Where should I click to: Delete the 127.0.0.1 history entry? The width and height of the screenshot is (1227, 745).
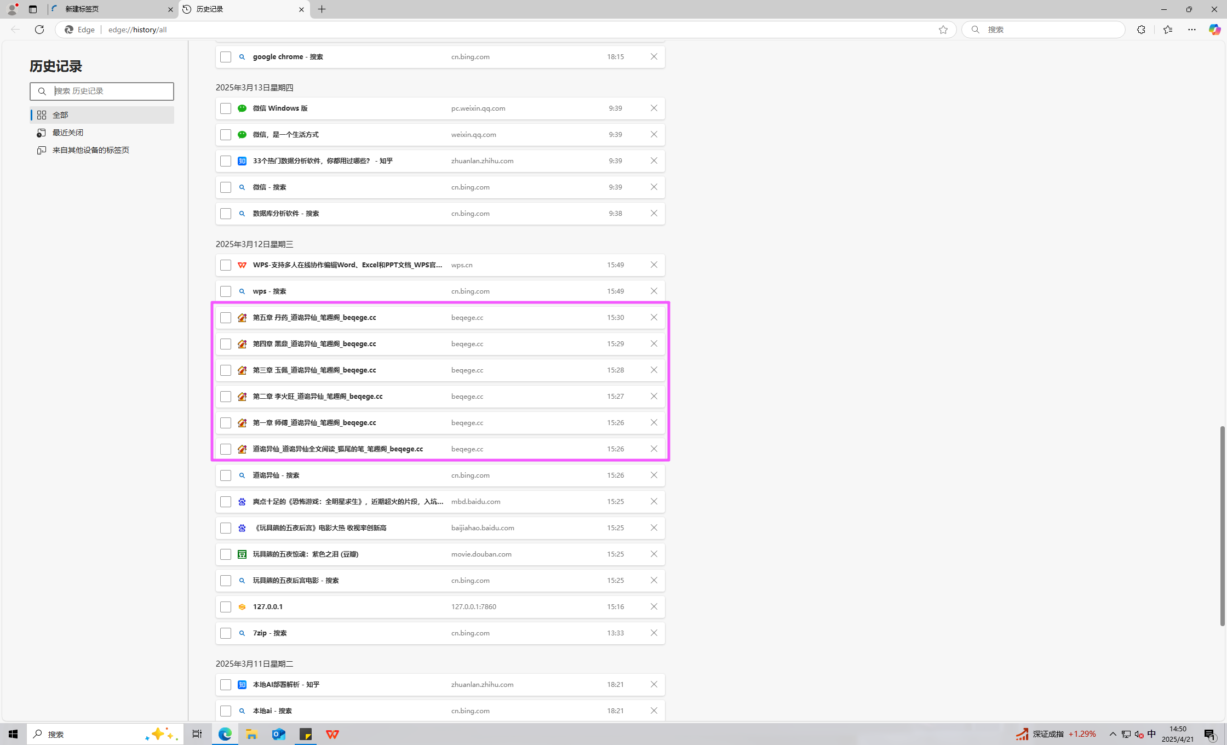point(653,606)
